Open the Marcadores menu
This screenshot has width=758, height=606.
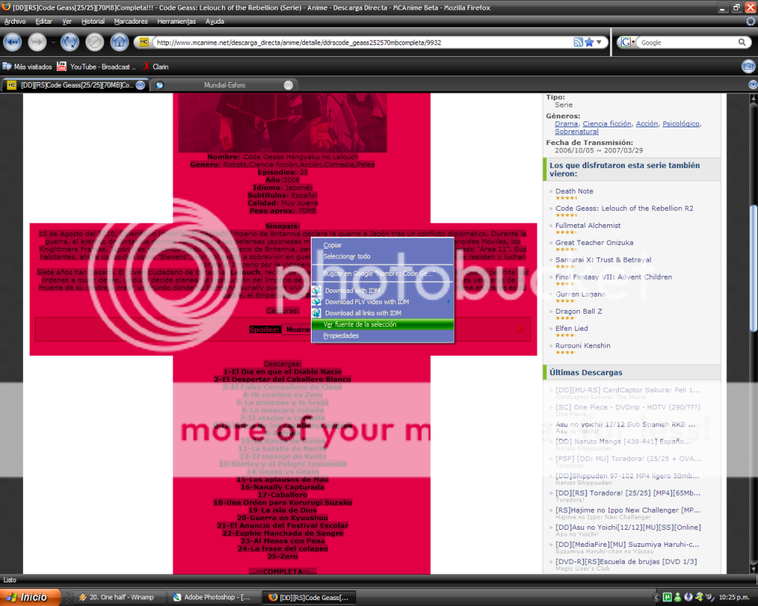coord(131,21)
